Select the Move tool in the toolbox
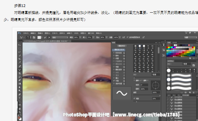 pos(20,45)
